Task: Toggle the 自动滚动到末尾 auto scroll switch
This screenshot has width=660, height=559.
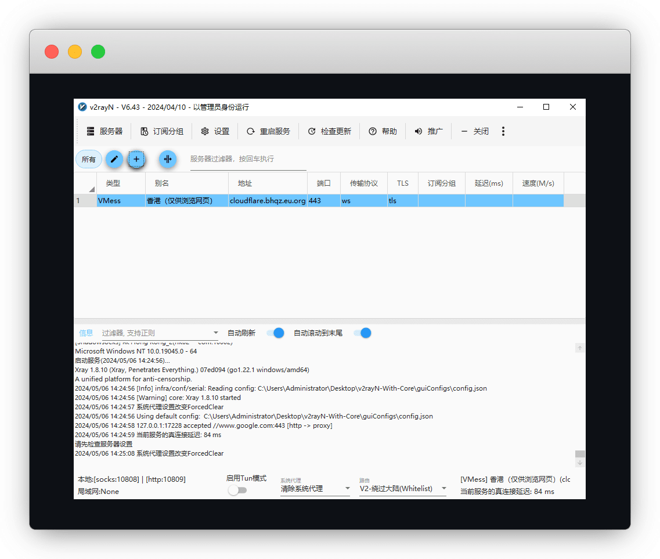Action: [x=362, y=333]
